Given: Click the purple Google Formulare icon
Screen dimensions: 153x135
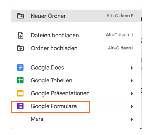Looking at the screenshot, I should coord(20,106).
